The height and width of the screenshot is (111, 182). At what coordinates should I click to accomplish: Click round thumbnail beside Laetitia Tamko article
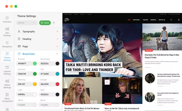150,97
